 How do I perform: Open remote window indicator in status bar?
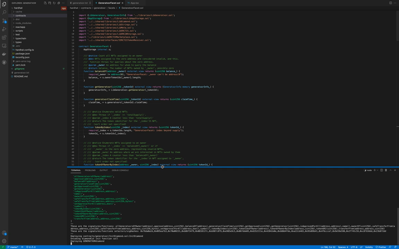(3, 247)
